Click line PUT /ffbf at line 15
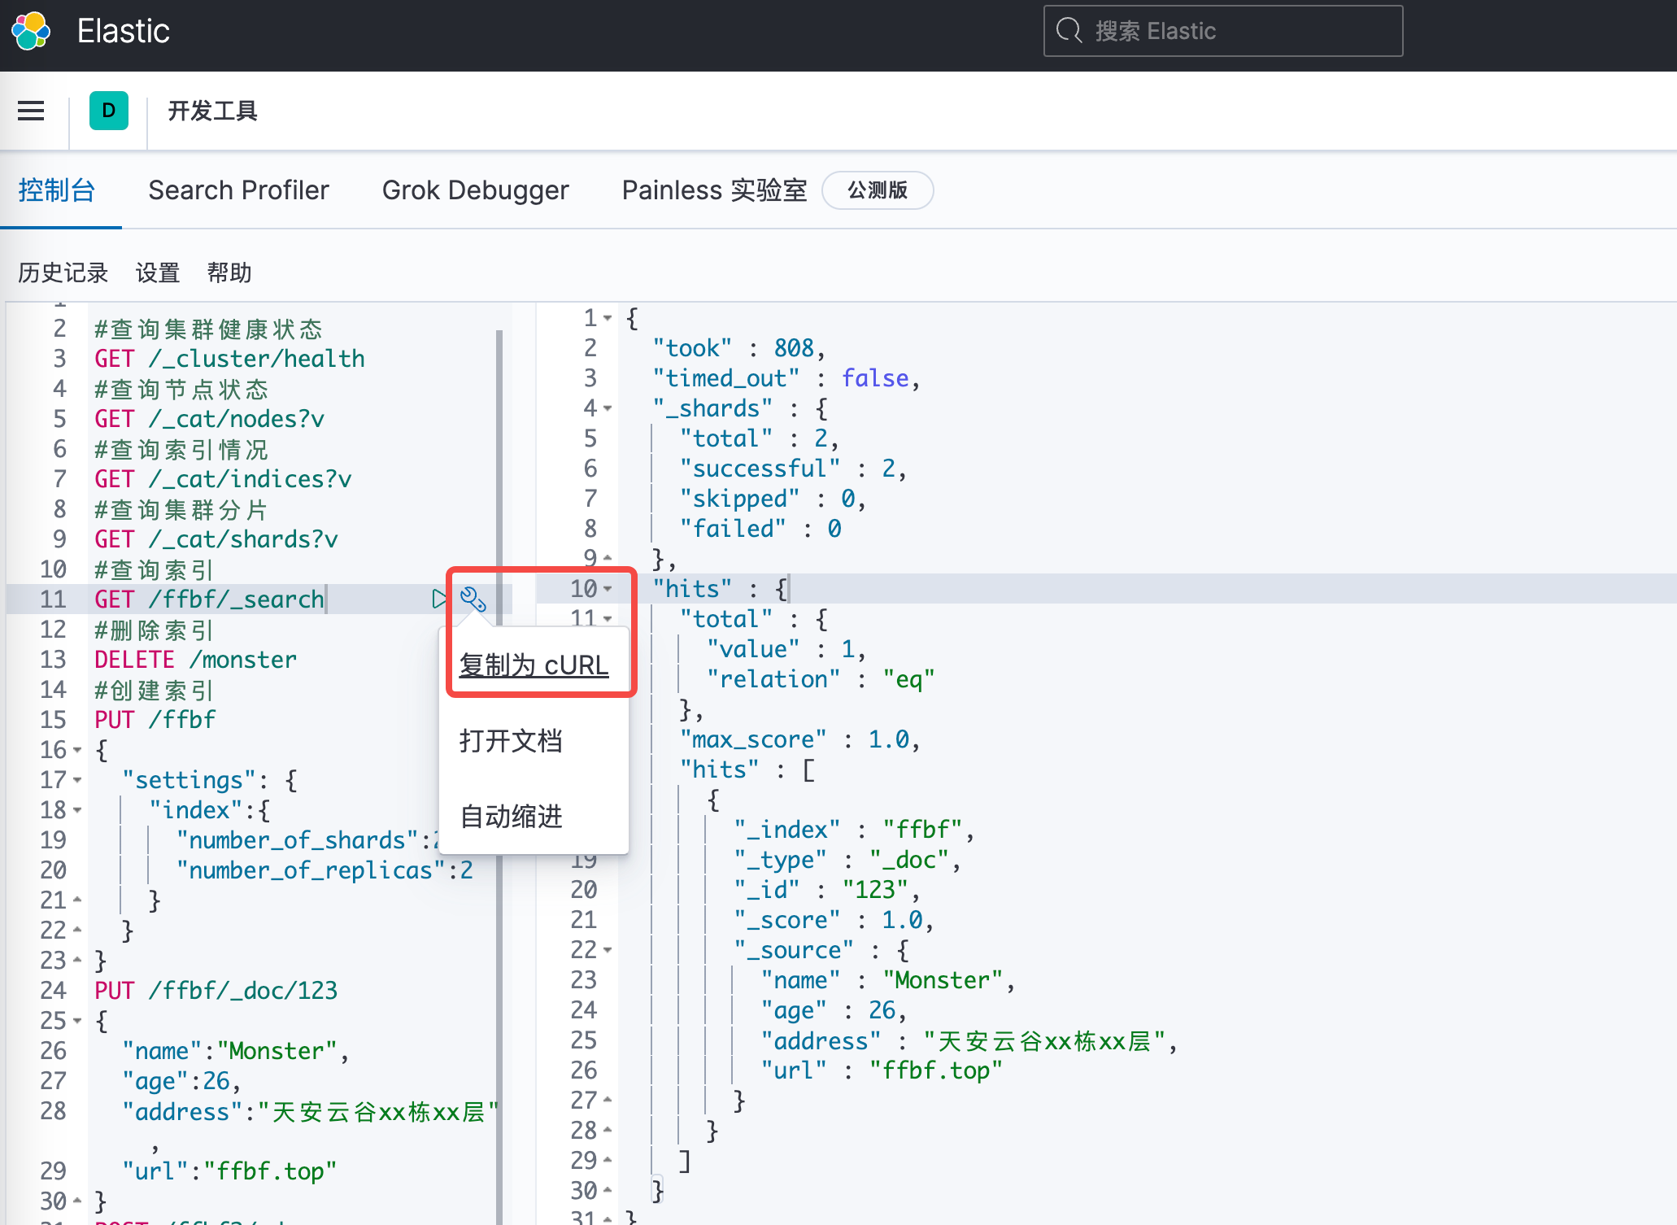The height and width of the screenshot is (1225, 1677). [x=155, y=720]
